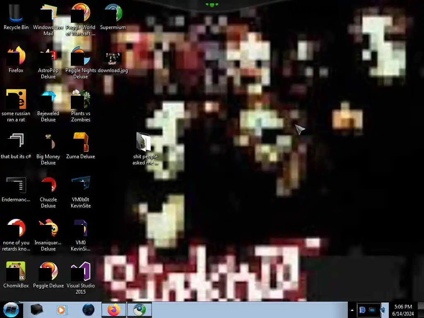This screenshot has width=424, height=318.
Task: Click the dark blue globe taskbar icon
Action: (88, 310)
